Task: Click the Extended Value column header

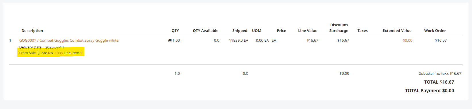Action: point(397,31)
